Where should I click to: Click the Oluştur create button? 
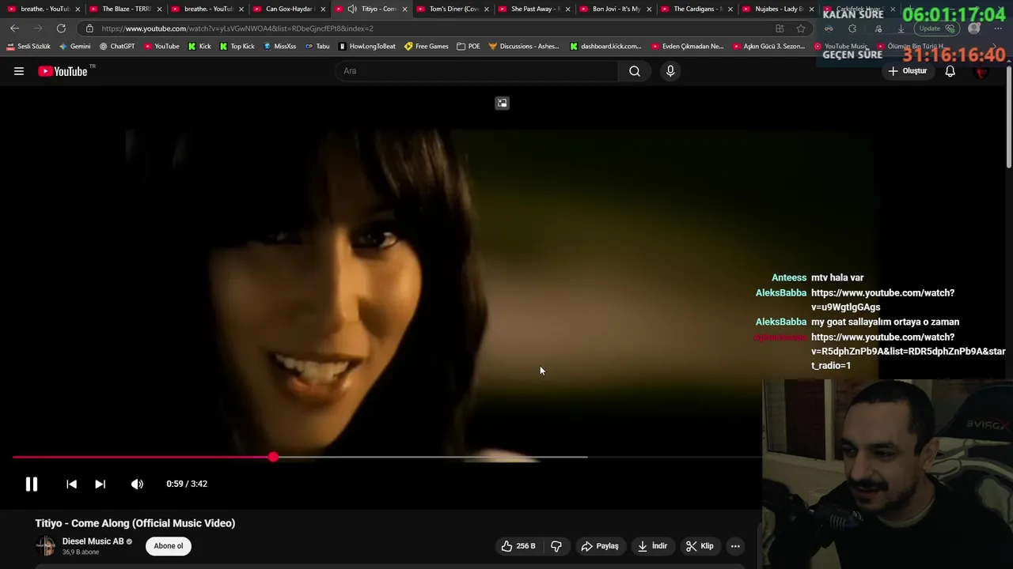click(x=907, y=71)
